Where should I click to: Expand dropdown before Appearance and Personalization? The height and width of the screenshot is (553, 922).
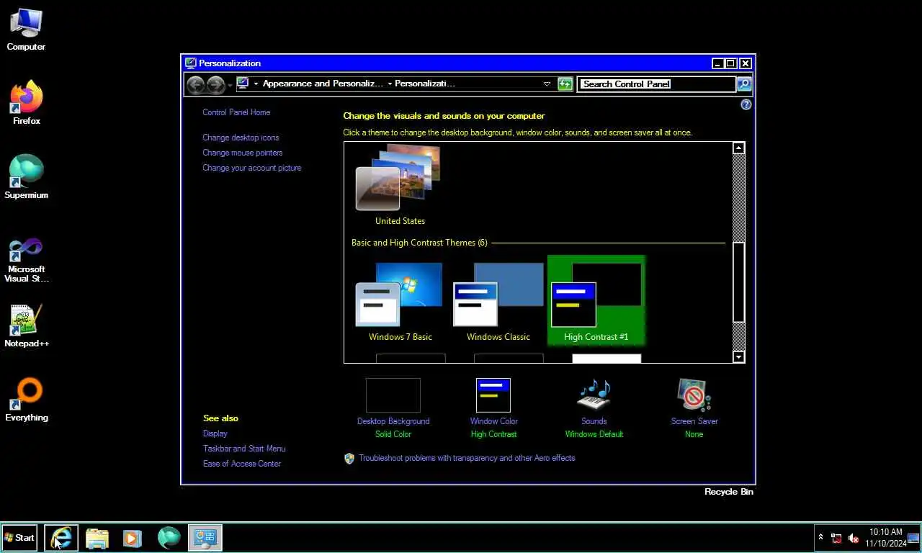point(256,84)
